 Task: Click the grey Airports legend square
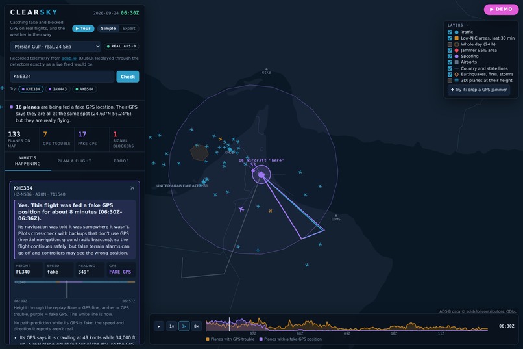456,62
